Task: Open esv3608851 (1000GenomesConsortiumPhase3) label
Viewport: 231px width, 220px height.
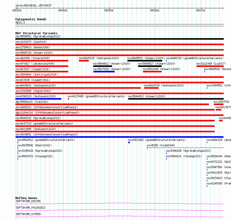Action: pos(47,134)
